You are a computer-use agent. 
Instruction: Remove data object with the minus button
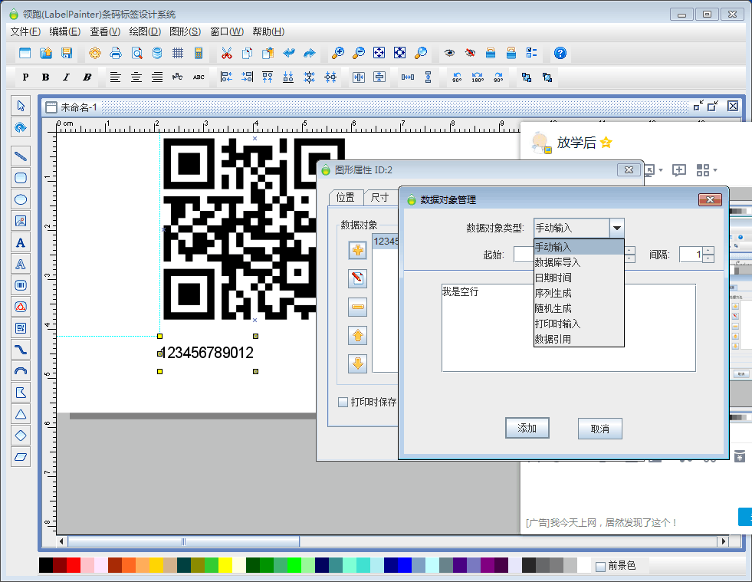tap(358, 307)
